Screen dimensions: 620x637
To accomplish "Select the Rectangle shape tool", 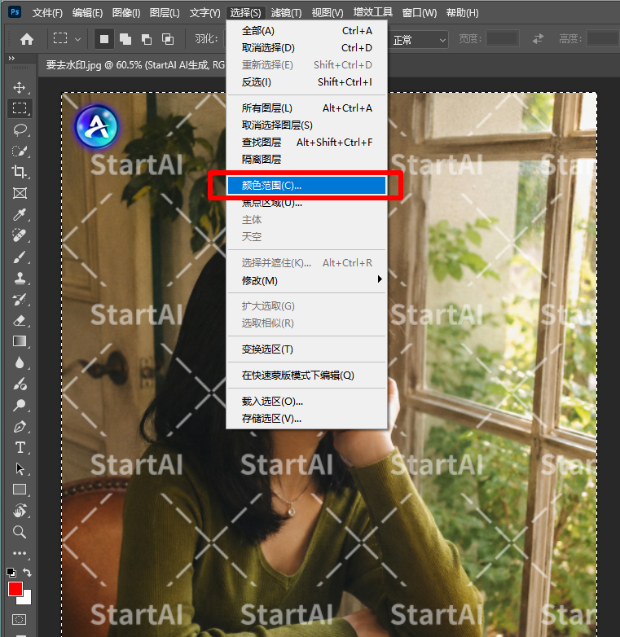I will [20, 490].
